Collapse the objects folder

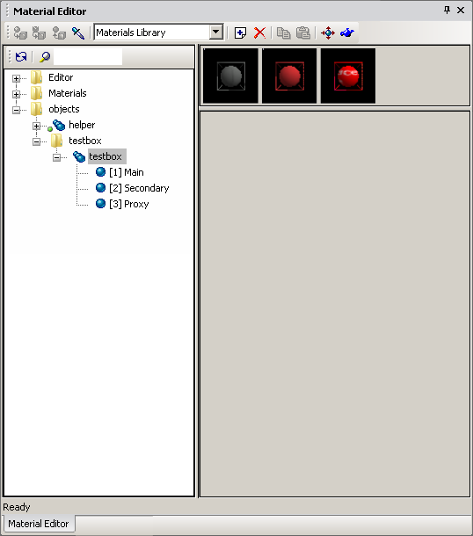coord(16,110)
